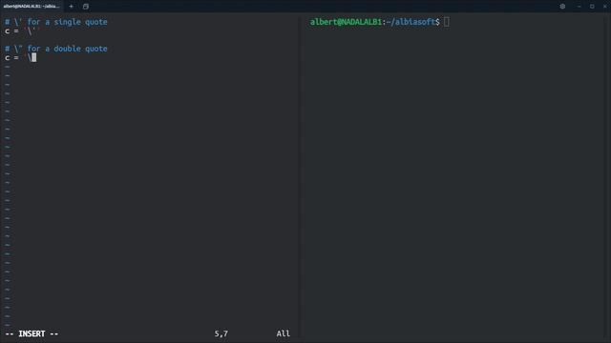The width and height of the screenshot is (611, 343).
Task: Click the shell prompt cursor in right pane
Action: 447,22
